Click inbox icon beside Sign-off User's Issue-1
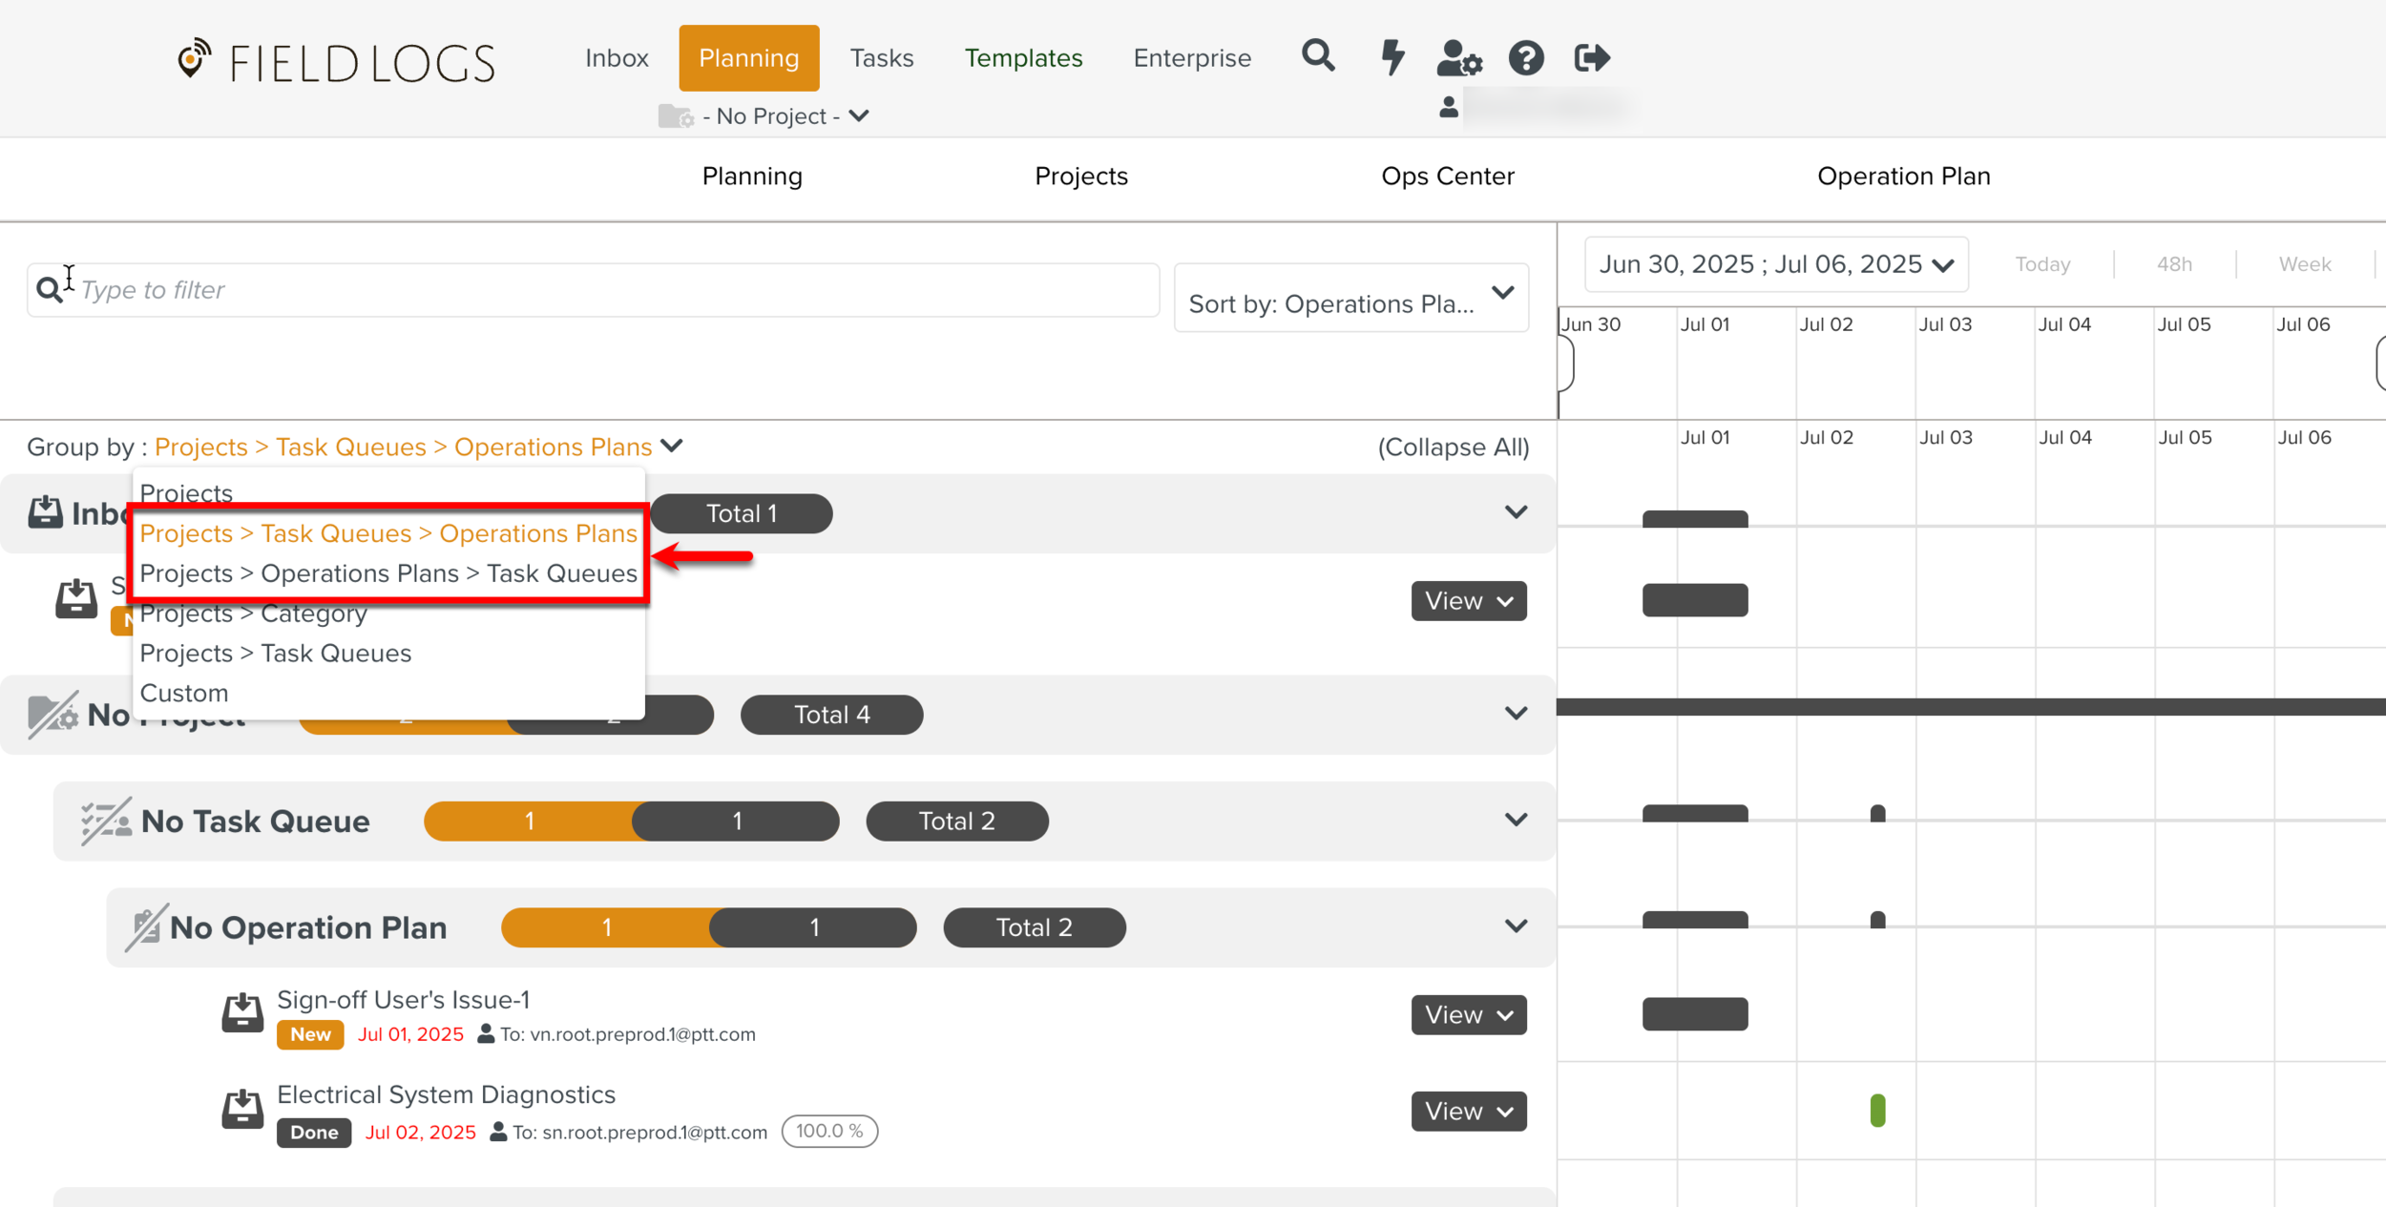 pos(242,1013)
